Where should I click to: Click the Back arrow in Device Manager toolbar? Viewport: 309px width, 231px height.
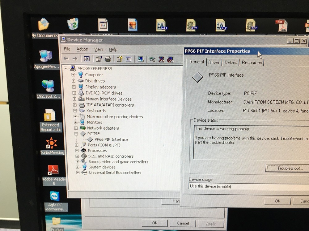pyautogui.click(x=66, y=59)
